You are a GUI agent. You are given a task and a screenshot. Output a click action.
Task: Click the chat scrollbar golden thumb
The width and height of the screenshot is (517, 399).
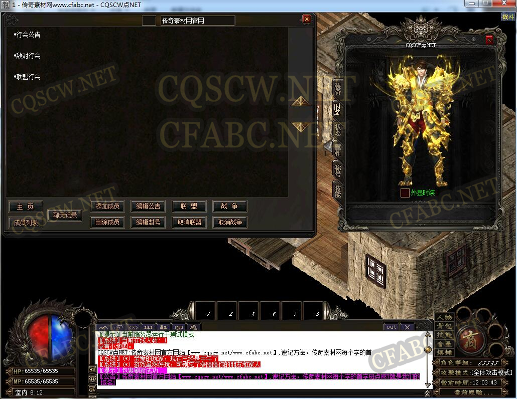[428, 349]
